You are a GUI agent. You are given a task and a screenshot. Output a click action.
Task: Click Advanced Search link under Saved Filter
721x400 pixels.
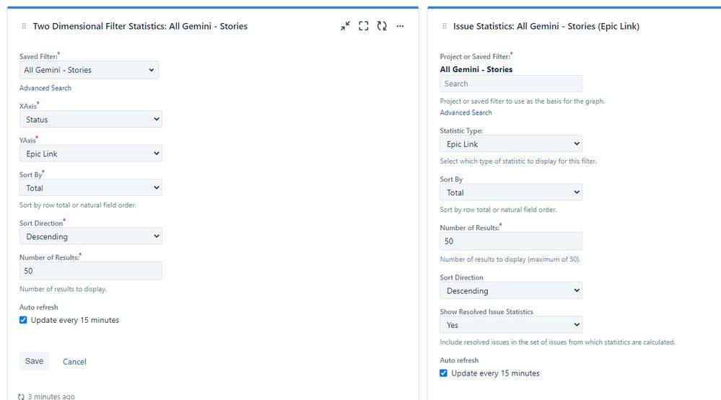(45, 88)
